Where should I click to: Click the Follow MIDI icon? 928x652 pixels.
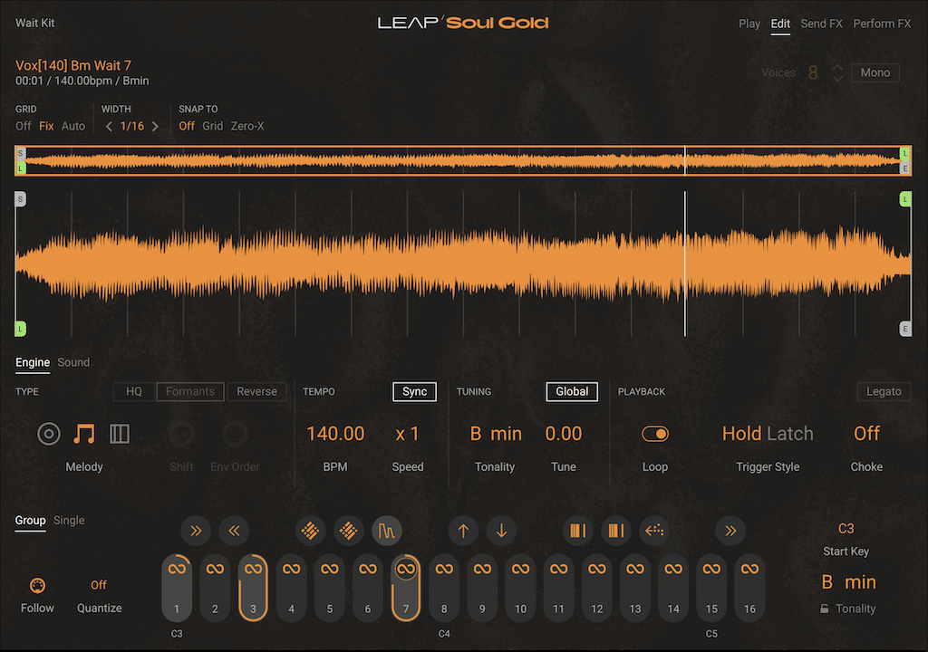point(37,585)
